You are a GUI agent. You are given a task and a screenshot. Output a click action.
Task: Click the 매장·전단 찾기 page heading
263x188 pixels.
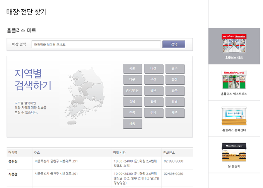(27, 12)
